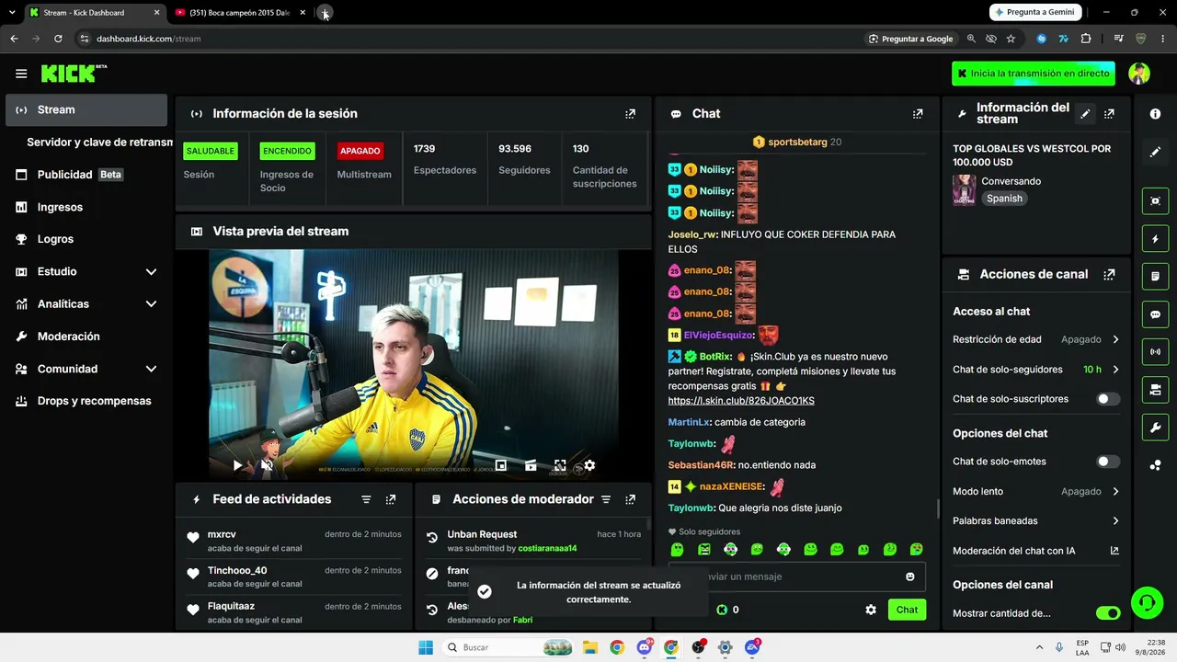This screenshot has width=1177, height=662.
Task: Enter fullscreen on stream preview
Action: pos(560,465)
